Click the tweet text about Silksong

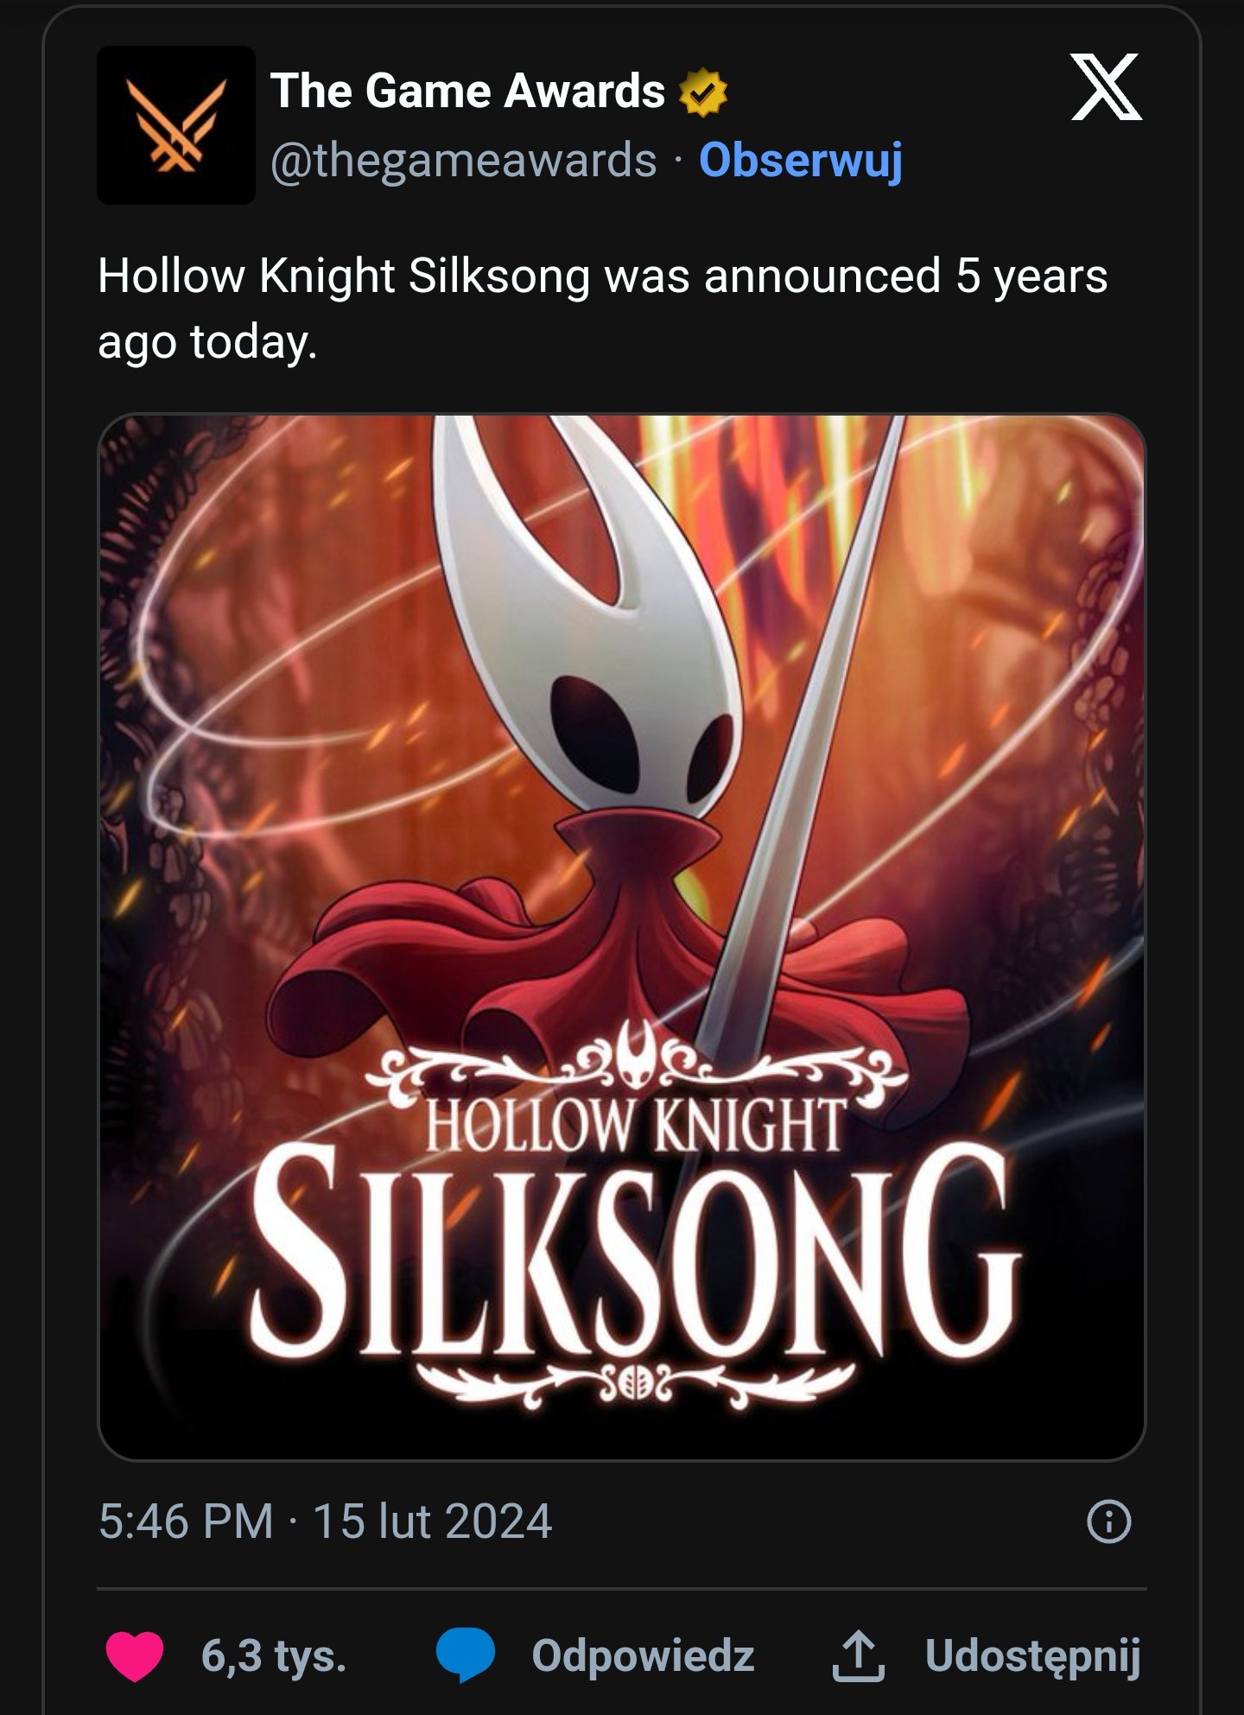coord(602,308)
